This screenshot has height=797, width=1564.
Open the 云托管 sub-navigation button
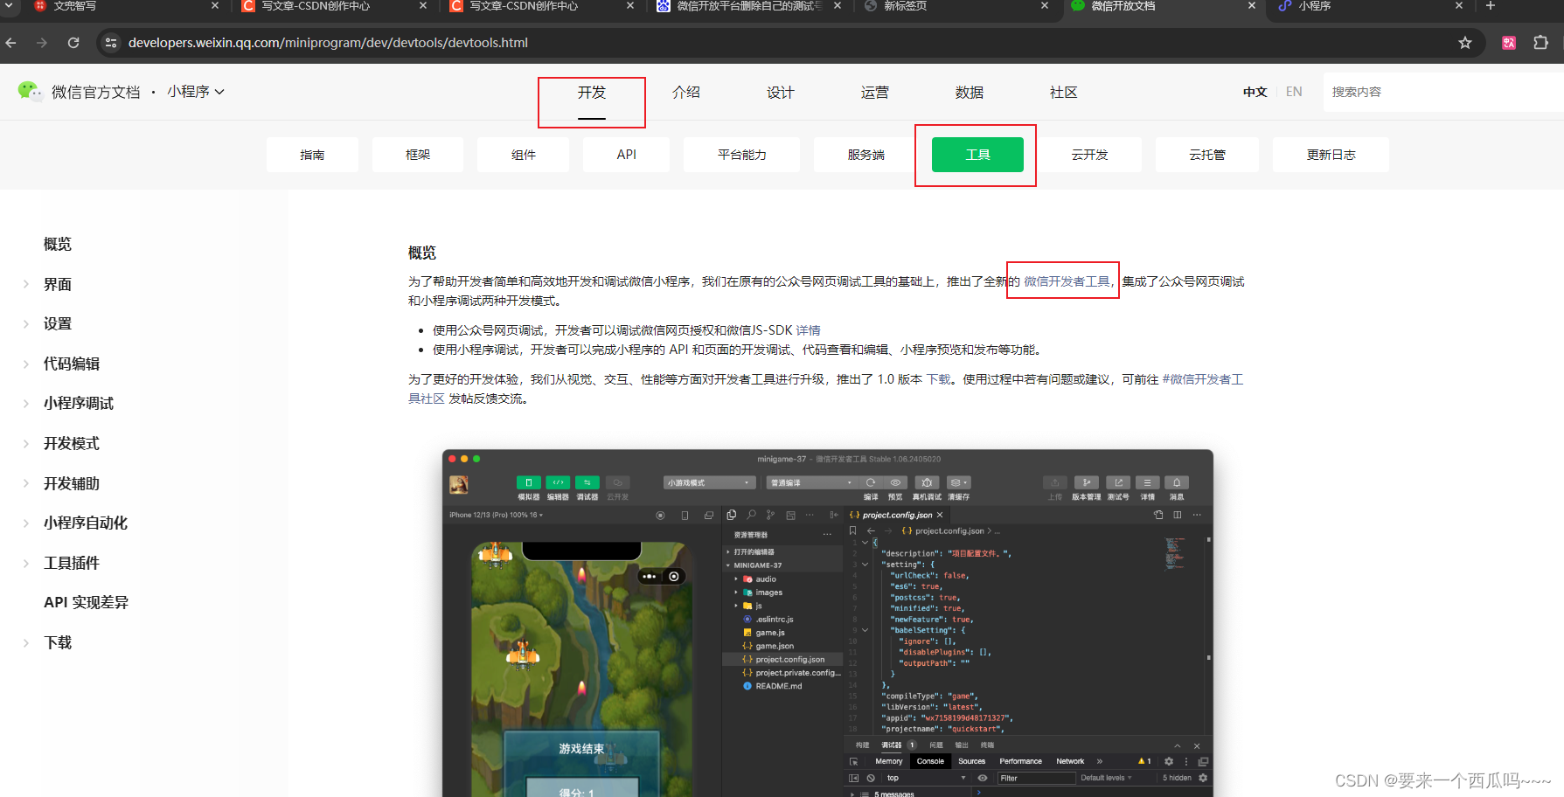(1207, 155)
